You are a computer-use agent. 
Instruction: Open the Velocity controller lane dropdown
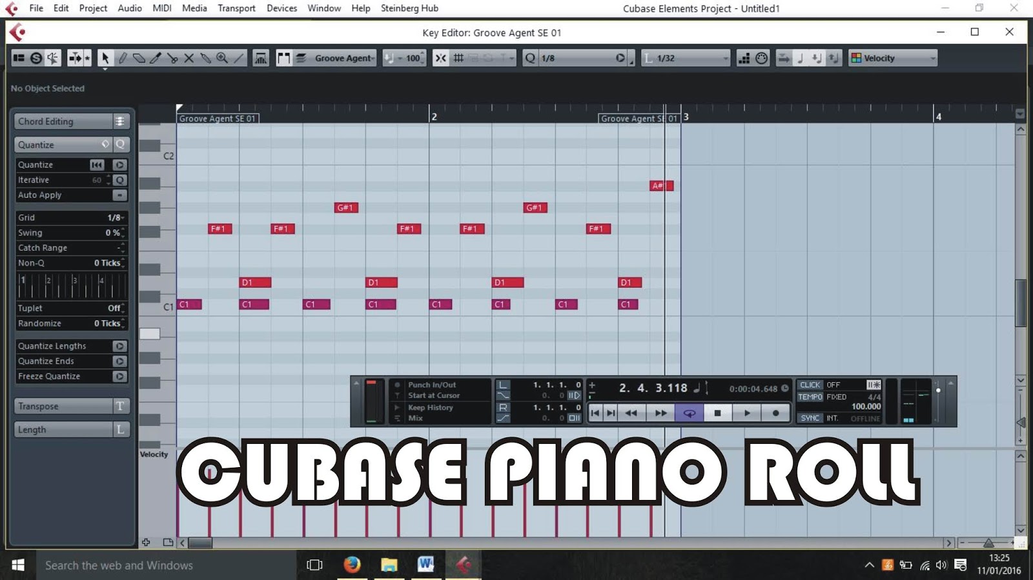[x=154, y=454]
